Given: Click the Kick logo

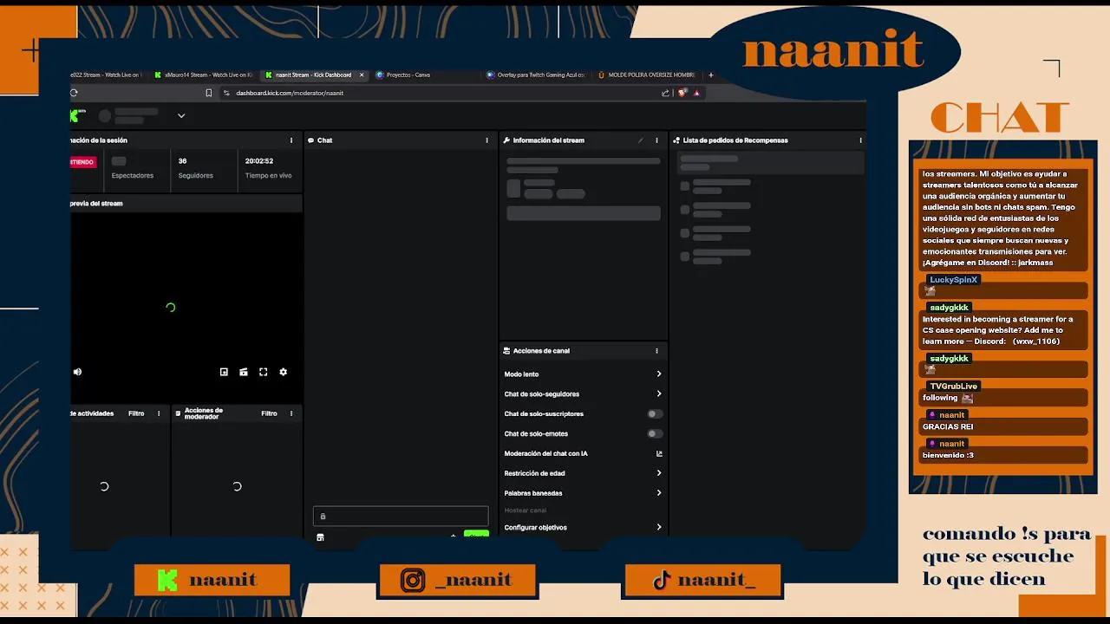Looking at the screenshot, I should (x=78, y=115).
